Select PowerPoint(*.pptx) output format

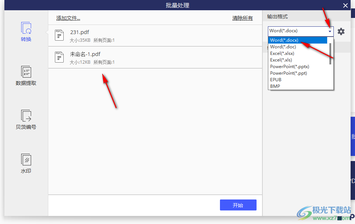289,67
